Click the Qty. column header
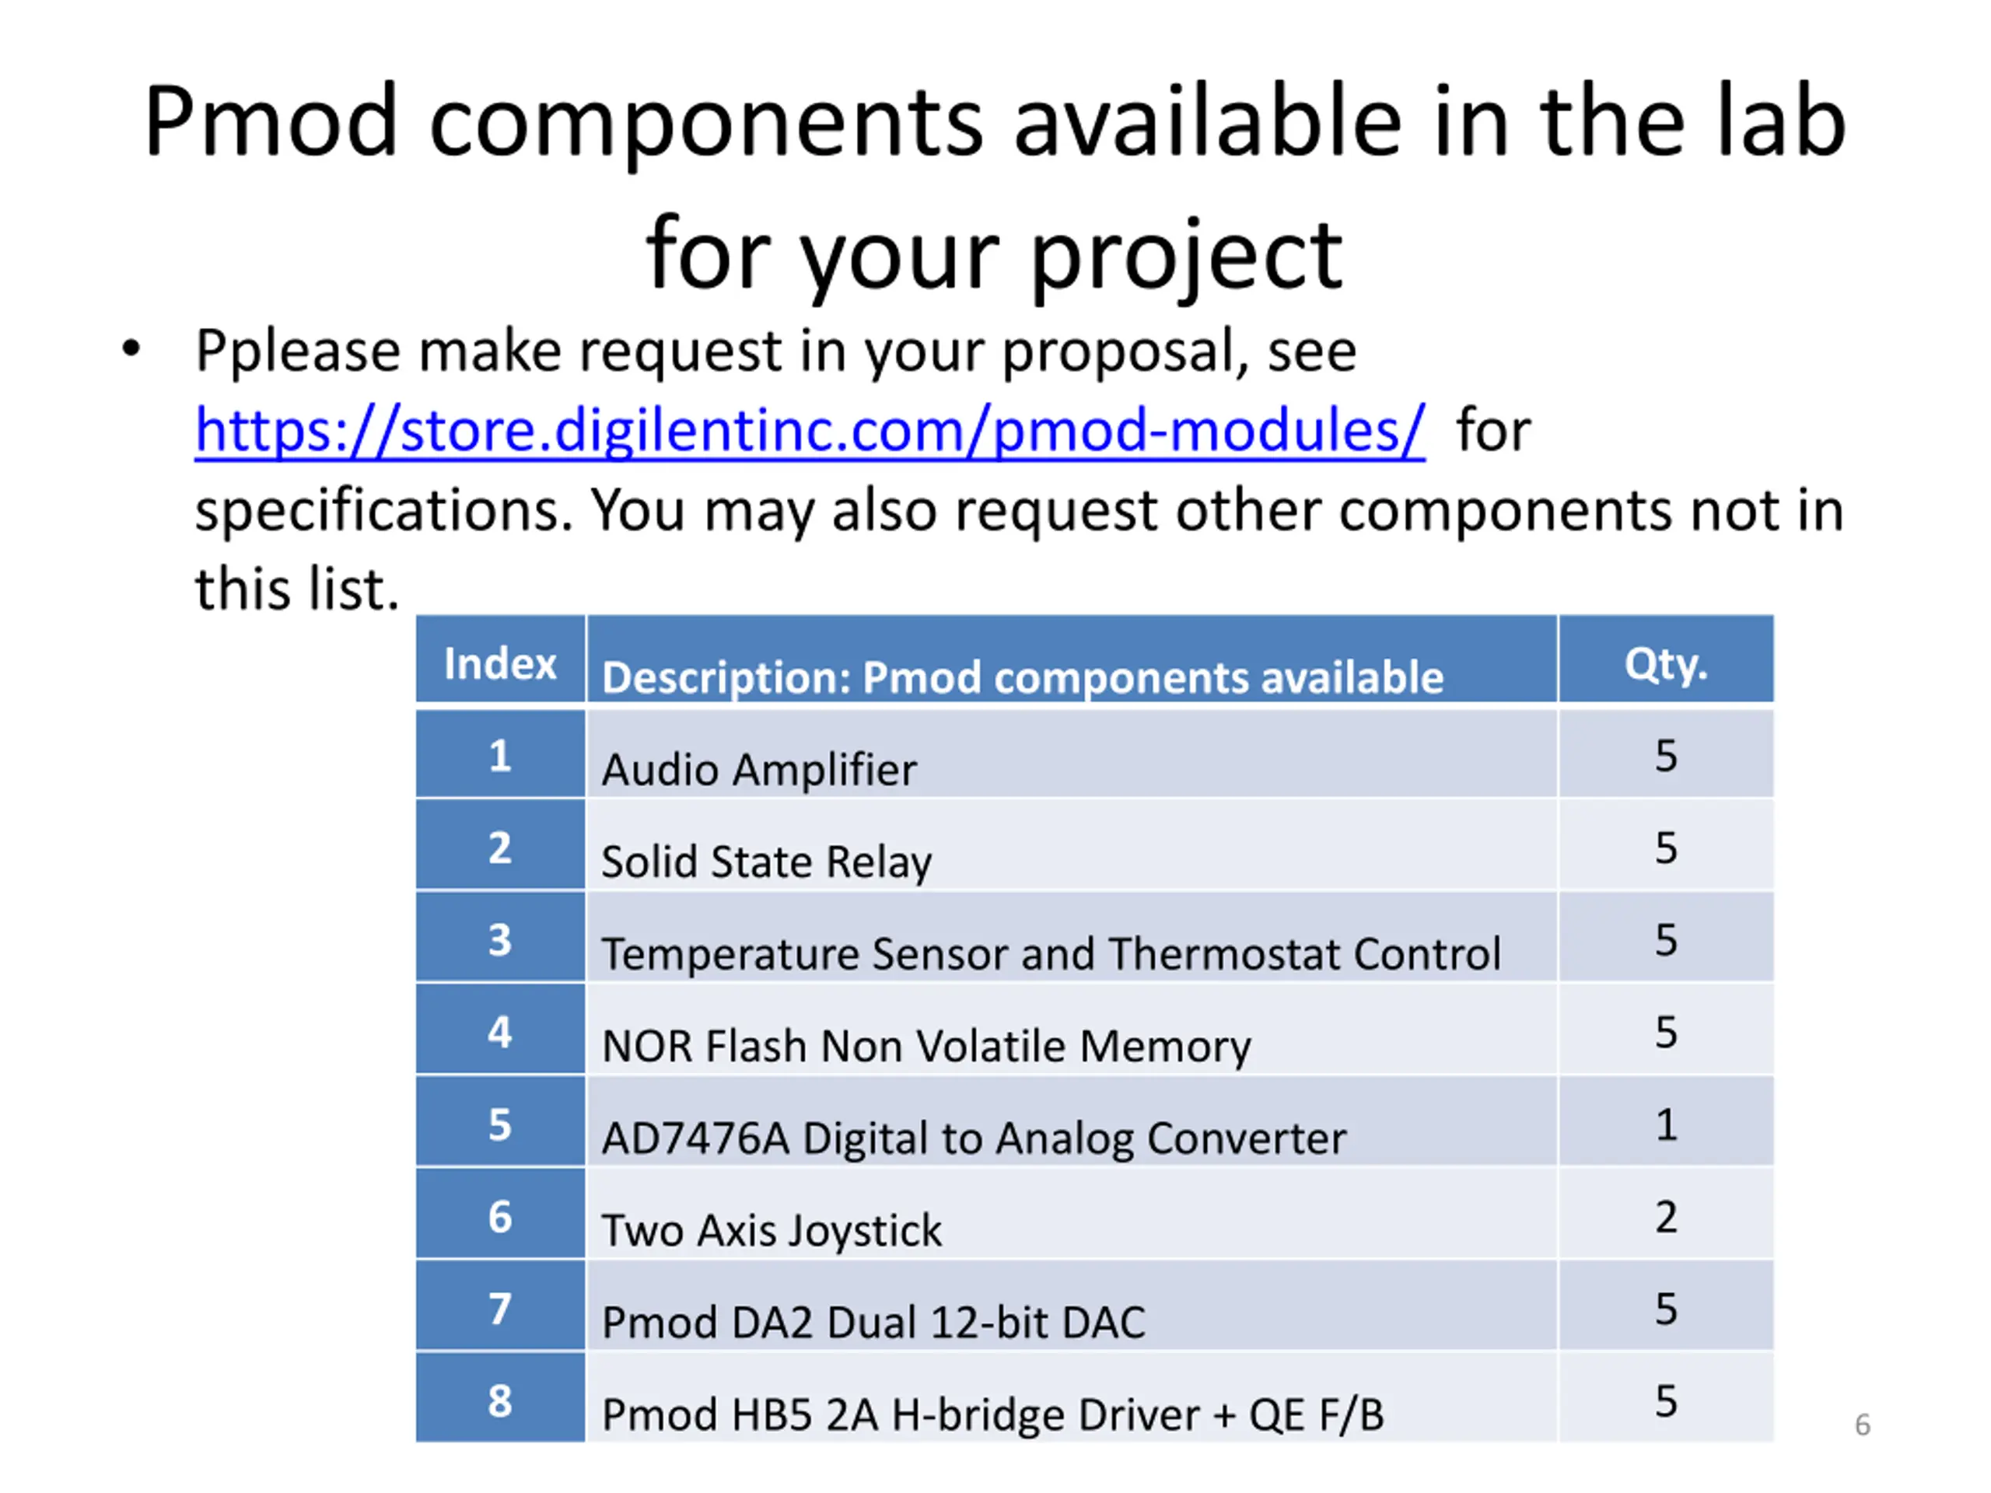Viewport: 1991px width, 1493px height. (1665, 659)
